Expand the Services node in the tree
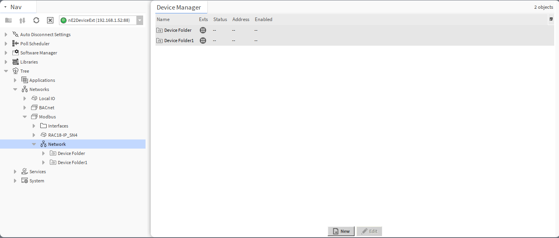 pyautogui.click(x=15, y=171)
